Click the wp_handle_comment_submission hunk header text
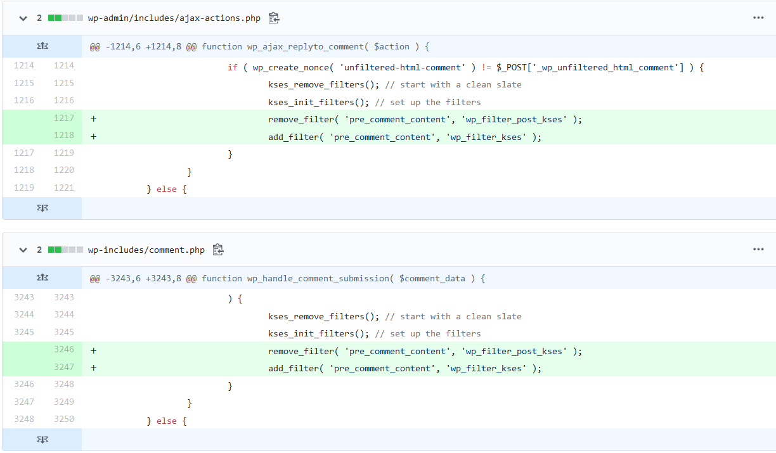This screenshot has width=776, height=453. (x=287, y=279)
